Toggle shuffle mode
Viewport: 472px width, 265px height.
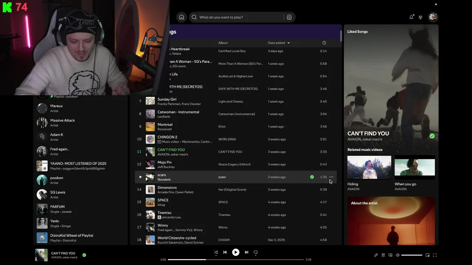click(x=216, y=252)
